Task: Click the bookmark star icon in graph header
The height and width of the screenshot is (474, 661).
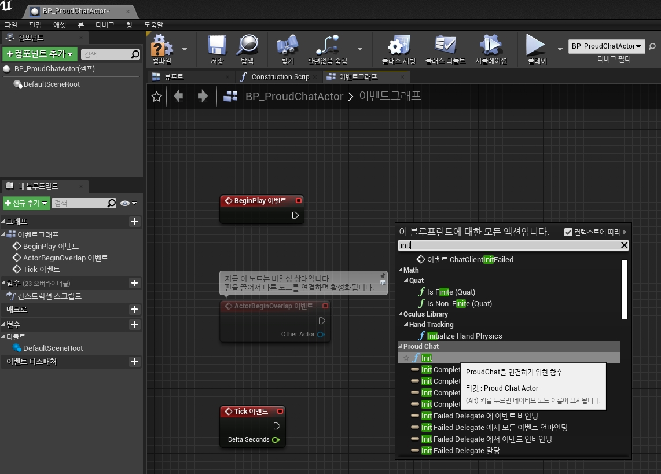Action: tap(156, 97)
